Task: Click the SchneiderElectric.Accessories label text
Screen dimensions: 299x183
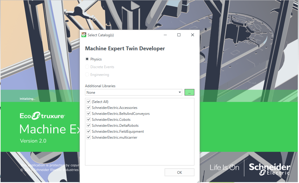Action: (115, 108)
